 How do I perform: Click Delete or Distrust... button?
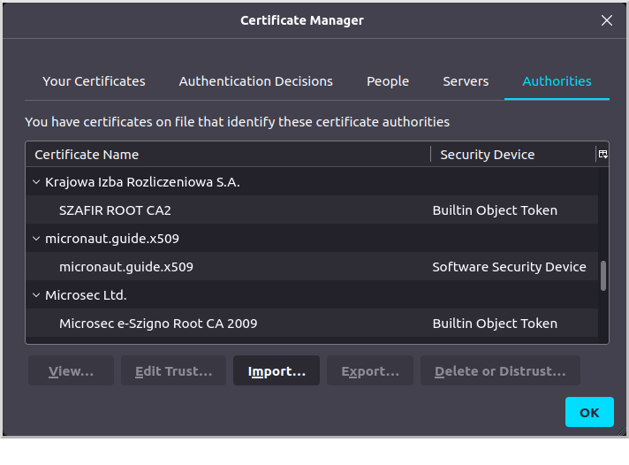coord(500,370)
